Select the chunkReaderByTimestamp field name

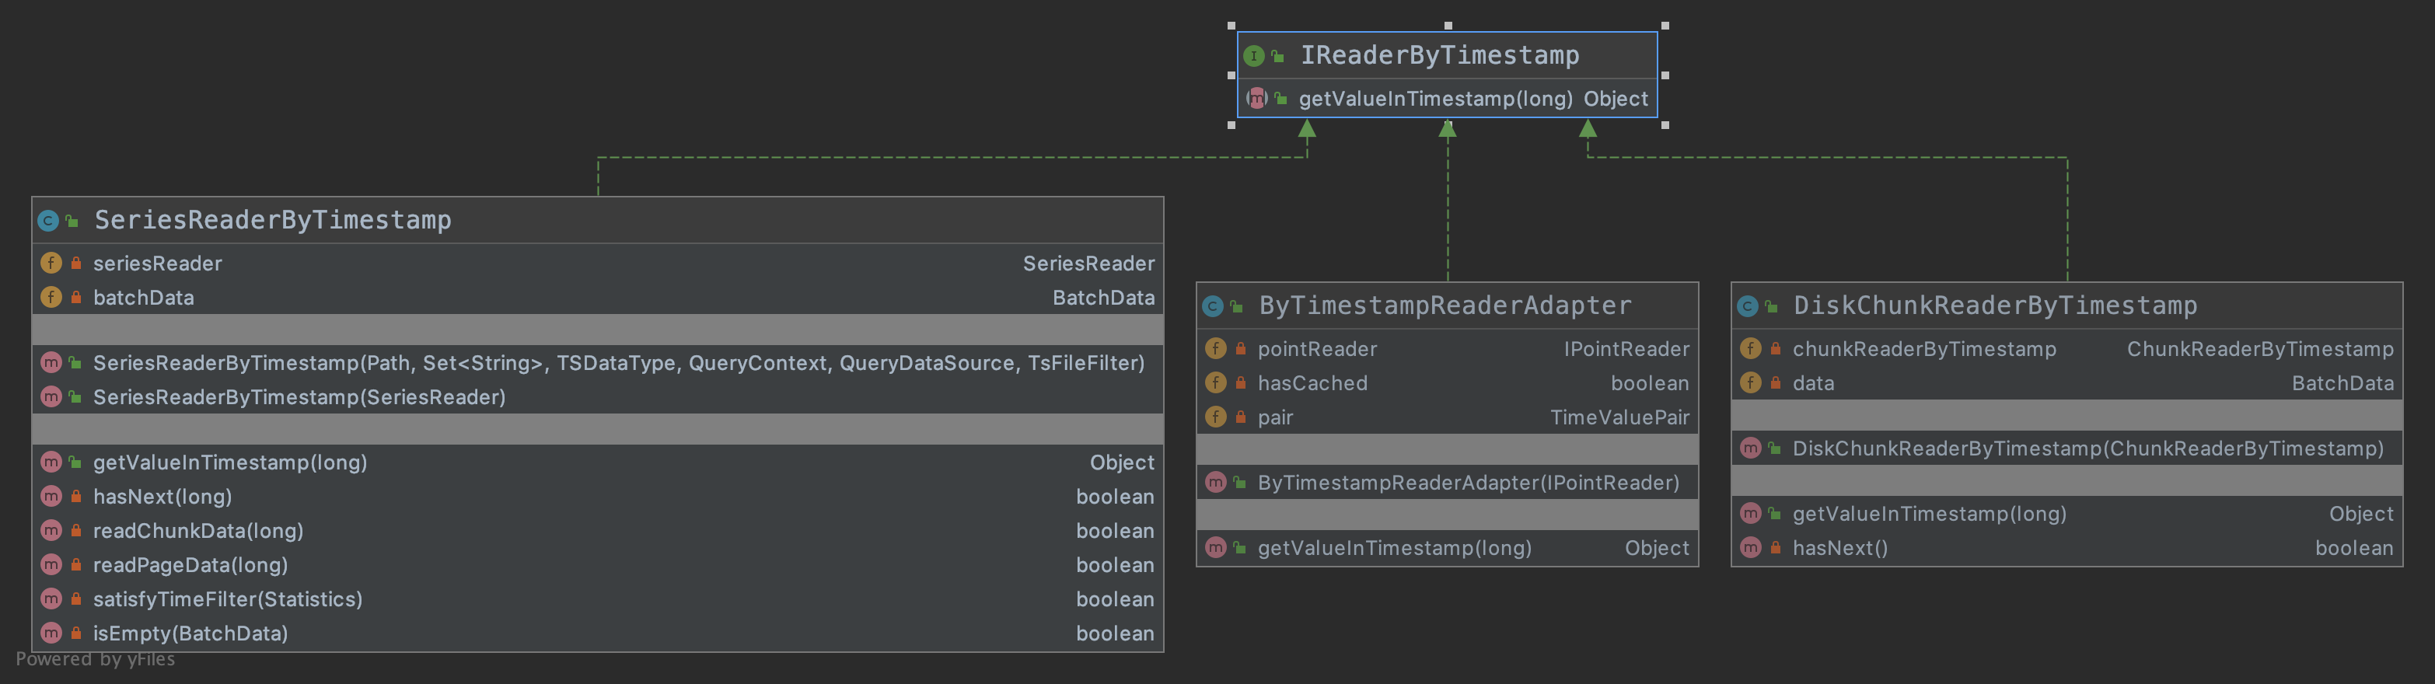click(x=1924, y=349)
